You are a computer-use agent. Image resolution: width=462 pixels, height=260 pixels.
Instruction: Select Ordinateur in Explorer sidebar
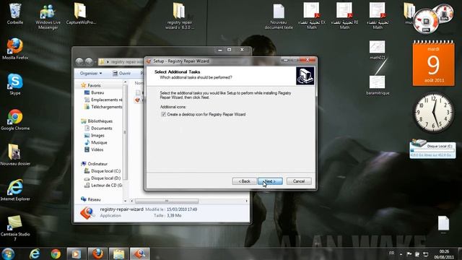[x=95, y=164]
